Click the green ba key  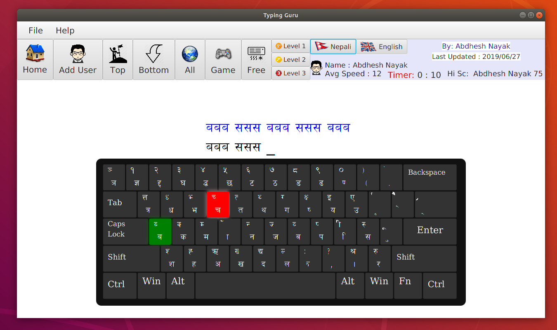pos(160,232)
